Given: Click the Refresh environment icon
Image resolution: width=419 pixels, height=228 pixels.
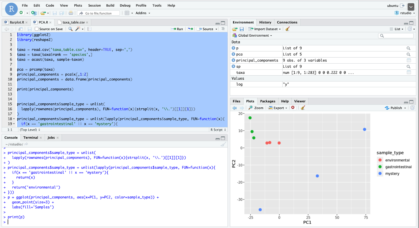Looking at the screenshot, I should click(x=410, y=29).
